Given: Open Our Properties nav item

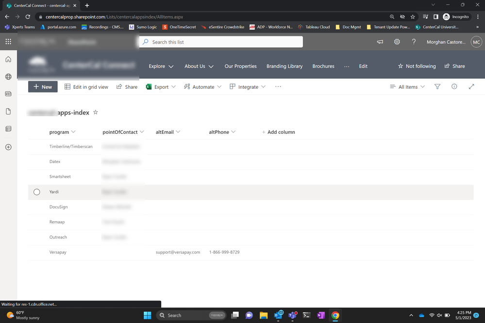Looking at the screenshot, I should 241,66.
